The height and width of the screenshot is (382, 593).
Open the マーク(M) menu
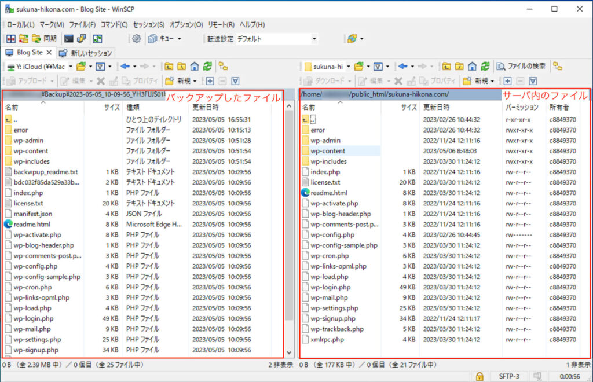point(52,24)
